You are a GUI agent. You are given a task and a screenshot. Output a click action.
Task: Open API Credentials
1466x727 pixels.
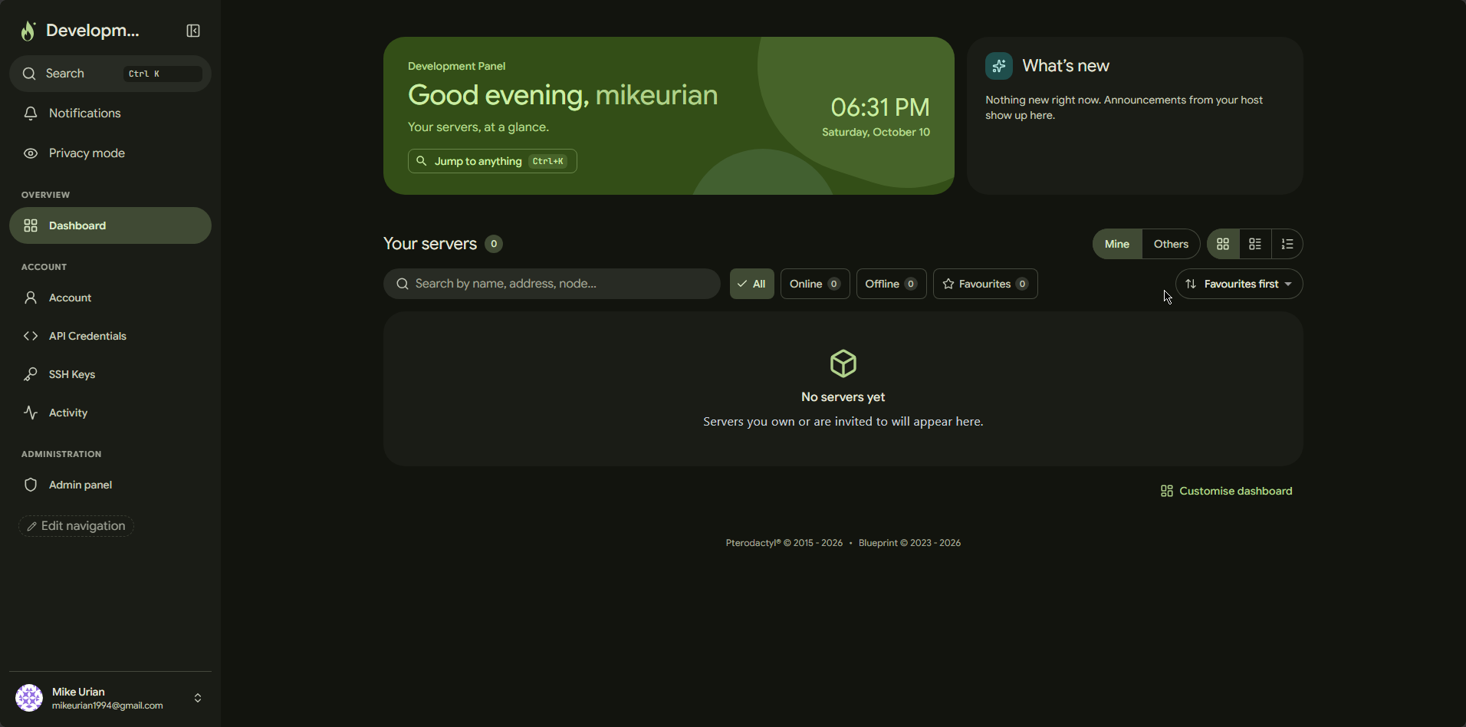(110, 336)
